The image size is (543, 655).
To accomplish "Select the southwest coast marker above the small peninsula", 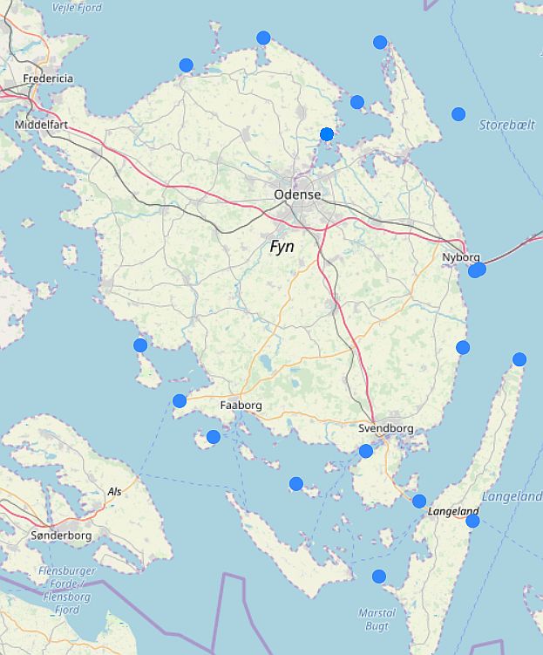I will pyautogui.click(x=140, y=345).
